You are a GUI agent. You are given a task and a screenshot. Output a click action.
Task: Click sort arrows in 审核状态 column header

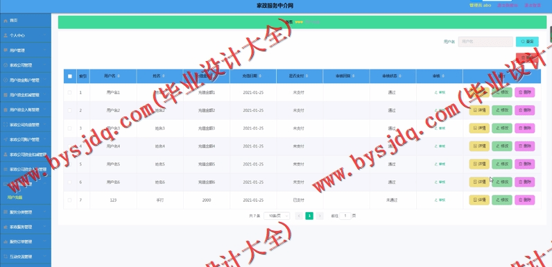pos(400,76)
